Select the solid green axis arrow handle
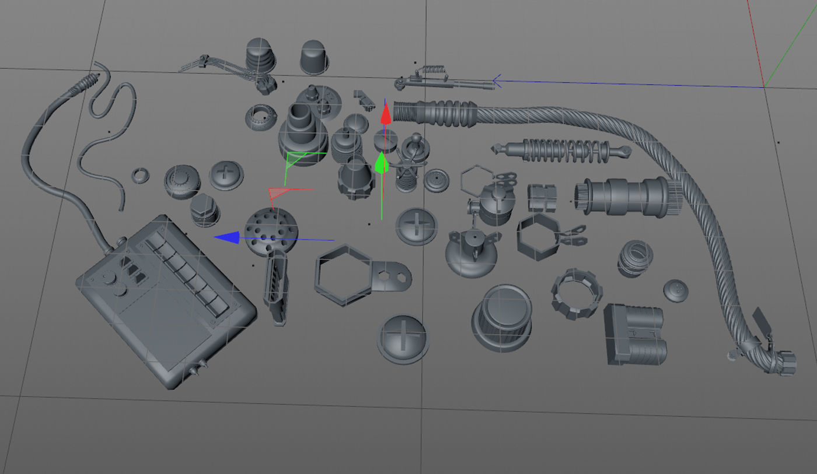Viewport: 817px width, 474px height. [x=381, y=163]
